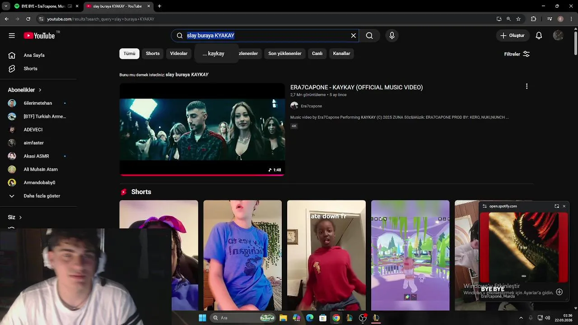Viewport: 578px width, 325px height.
Task: Open the Windows taskbar search box
Action: click(x=243, y=318)
